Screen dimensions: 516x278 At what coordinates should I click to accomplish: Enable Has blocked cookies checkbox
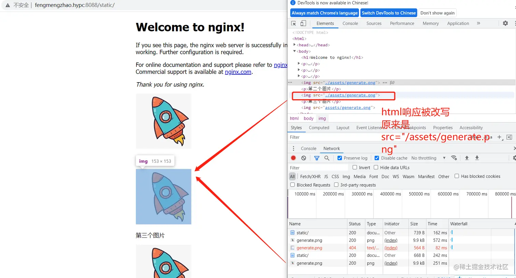pyautogui.click(x=457, y=176)
